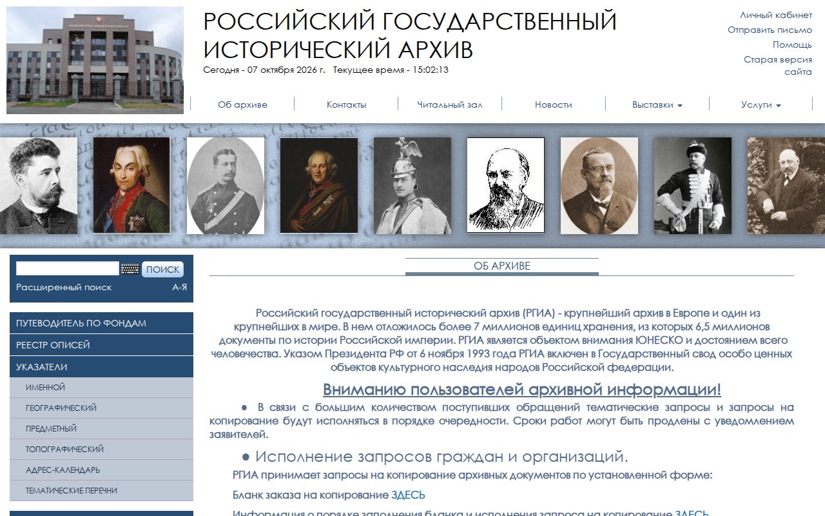This screenshot has width=825, height=516.
Task: Click line-drawing portrait of bearded man
Action: [x=505, y=185]
